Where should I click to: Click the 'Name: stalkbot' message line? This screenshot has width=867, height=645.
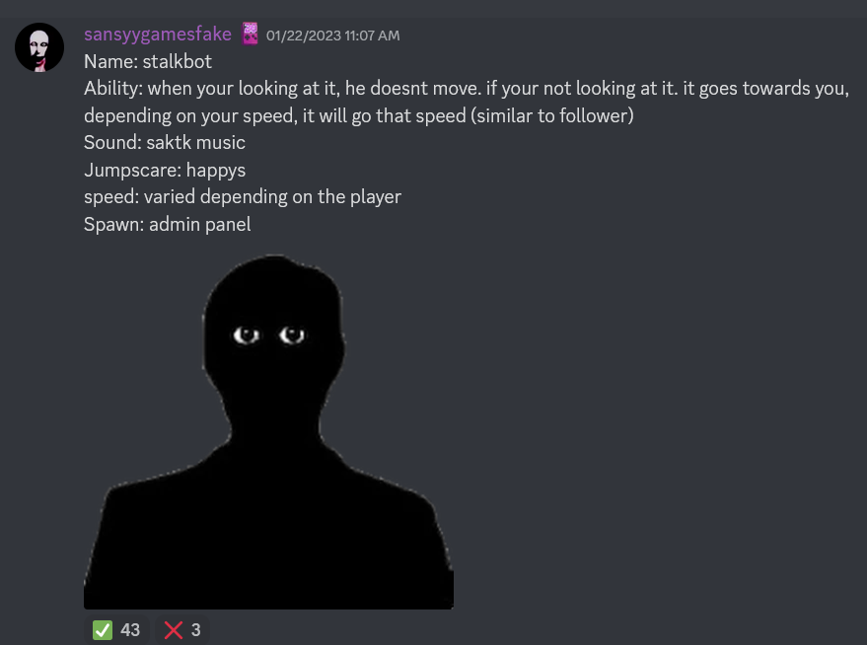148,61
